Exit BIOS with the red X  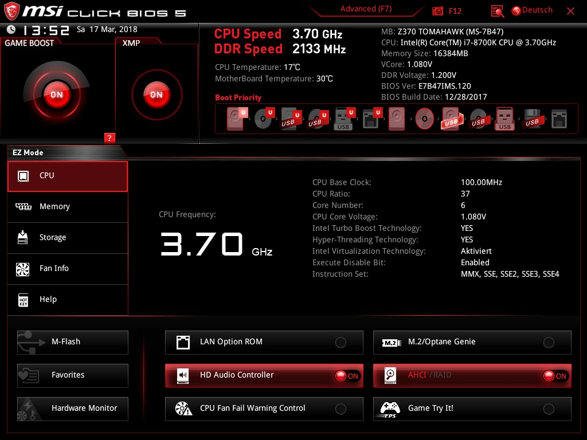pyautogui.click(x=570, y=11)
